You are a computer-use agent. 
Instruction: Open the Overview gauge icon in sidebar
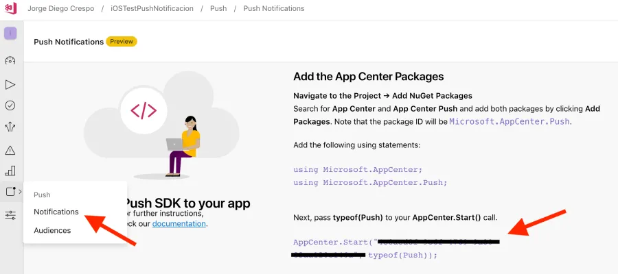point(10,60)
